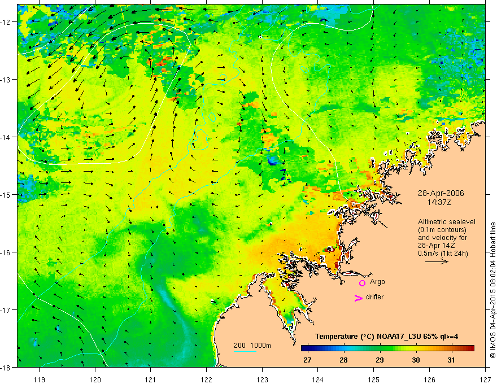497x384 pixels.
Task: Click the dark blue end of the color bar
Action: (x=304, y=348)
